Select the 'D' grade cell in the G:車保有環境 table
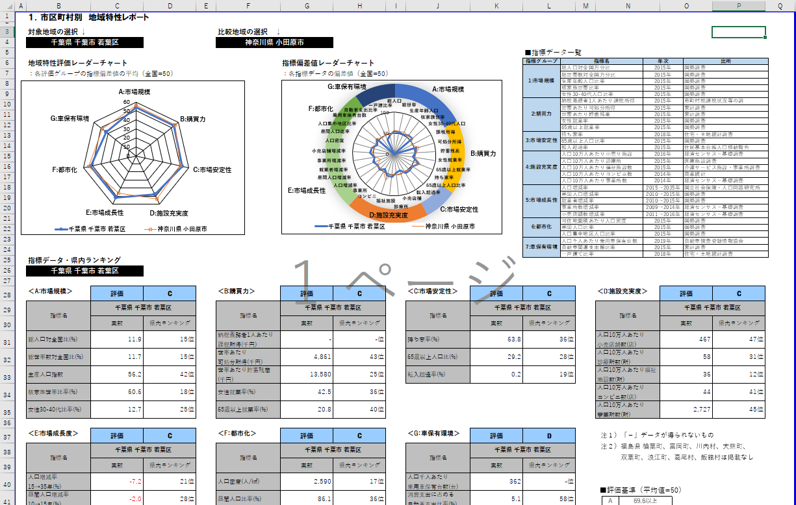796x505 pixels. (549, 436)
